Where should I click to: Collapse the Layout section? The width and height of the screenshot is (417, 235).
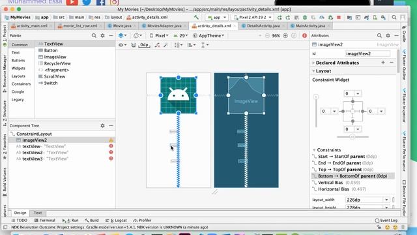[x=313, y=71]
